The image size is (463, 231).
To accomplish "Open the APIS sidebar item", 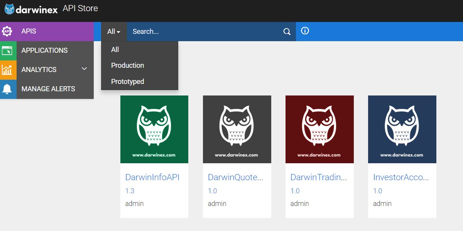I will click(x=47, y=31).
